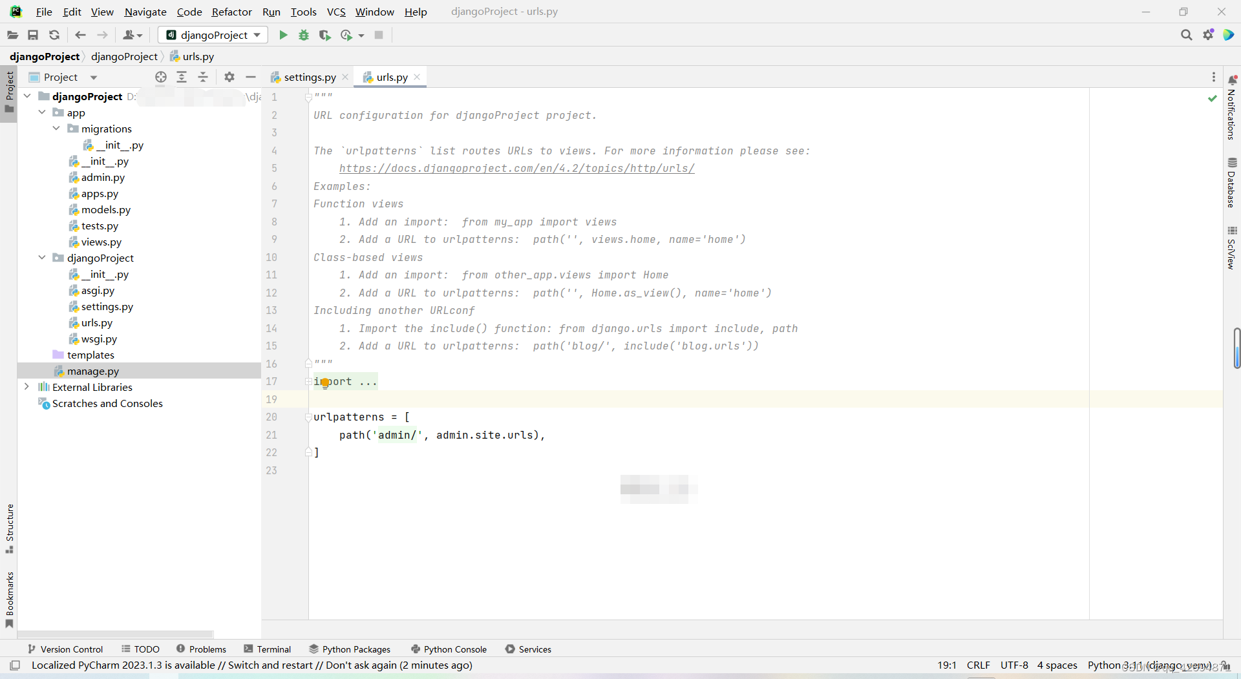Viewport: 1241px width, 679px height.
Task: Collapse the app folder
Action: point(42,112)
